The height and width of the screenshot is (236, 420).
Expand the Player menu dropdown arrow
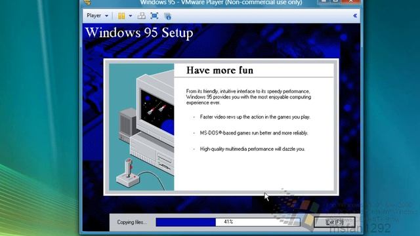pos(106,16)
